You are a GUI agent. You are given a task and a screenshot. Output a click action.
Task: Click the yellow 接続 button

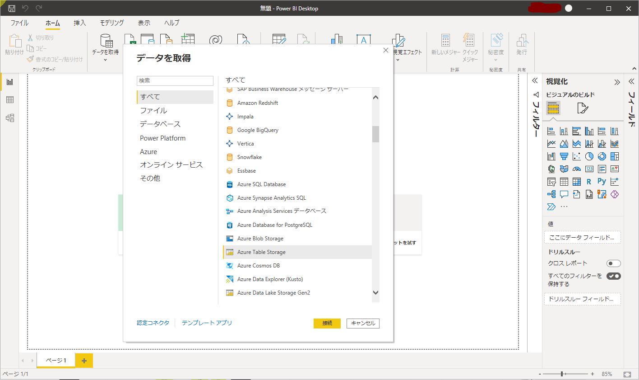327,323
